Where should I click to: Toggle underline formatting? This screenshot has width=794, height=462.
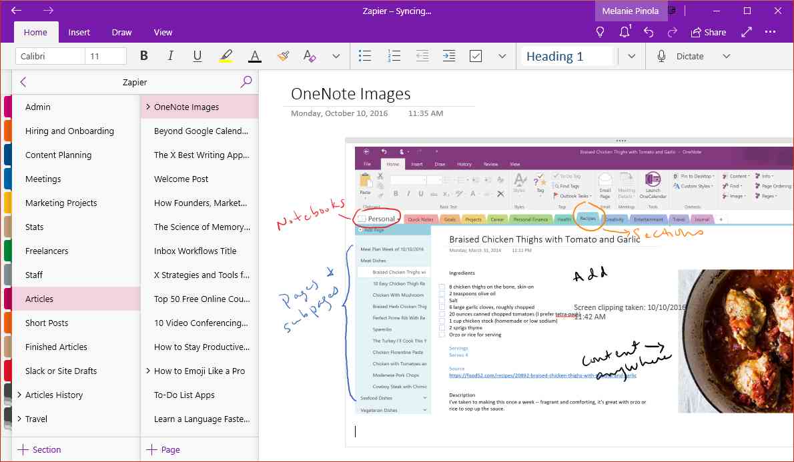click(x=197, y=55)
